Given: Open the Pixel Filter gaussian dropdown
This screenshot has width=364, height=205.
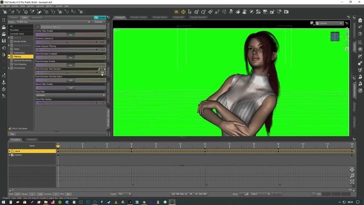Looking at the screenshot, I should pyautogui.click(x=71, y=95).
